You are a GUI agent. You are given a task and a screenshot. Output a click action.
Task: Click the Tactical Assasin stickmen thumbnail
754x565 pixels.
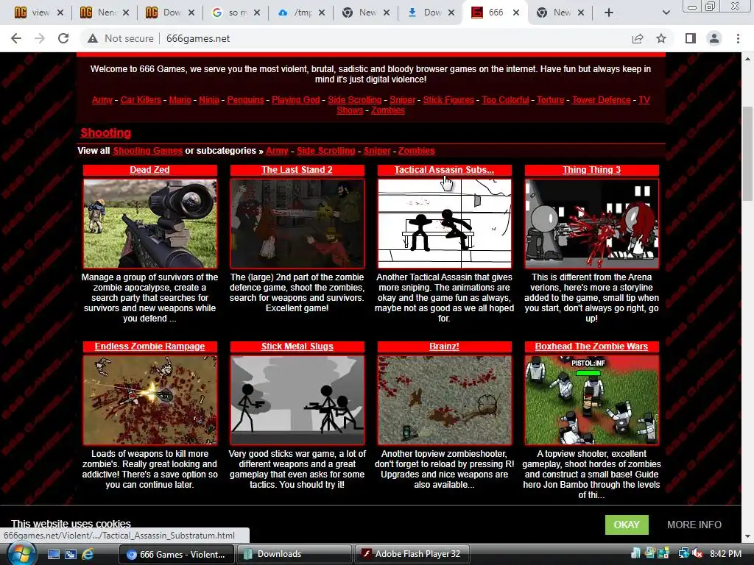[x=444, y=224]
